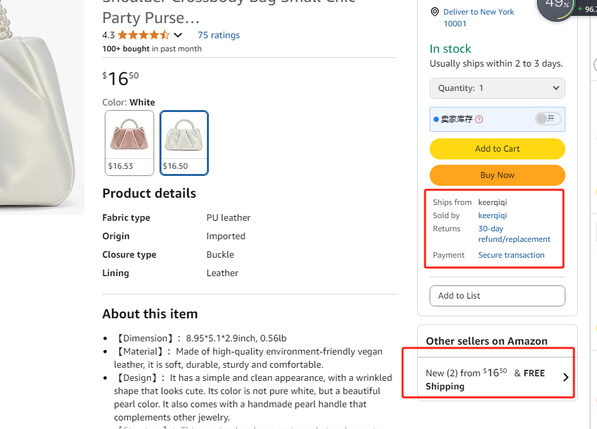Click Add to Cart button
The width and height of the screenshot is (597, 429).
[497, 149]
